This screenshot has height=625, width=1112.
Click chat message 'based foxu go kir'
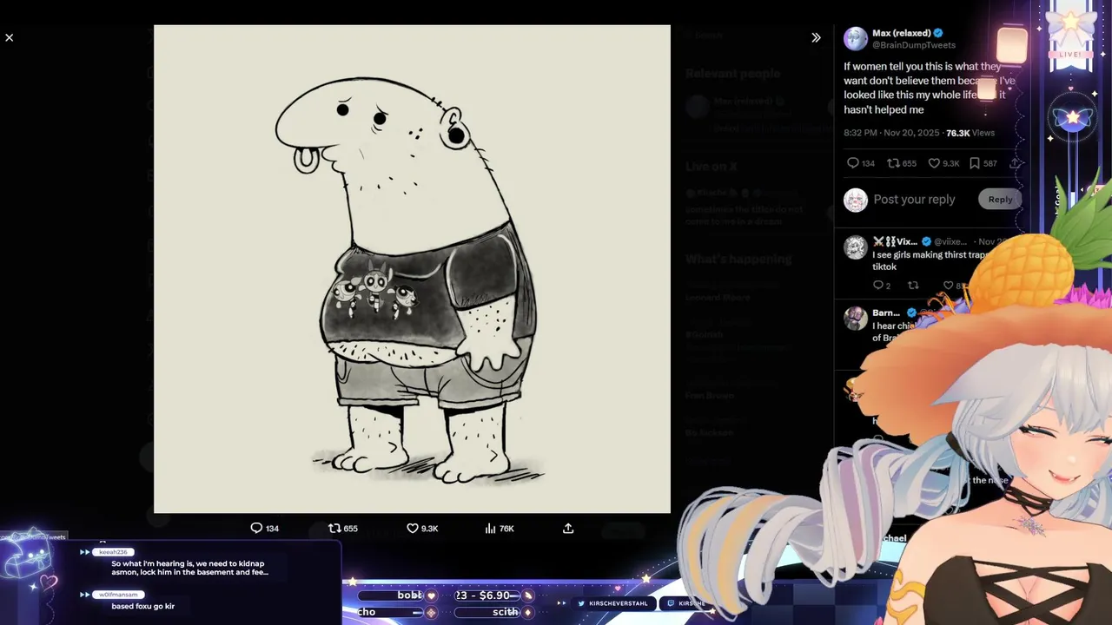pyautogui.click(x=143, y=606)
